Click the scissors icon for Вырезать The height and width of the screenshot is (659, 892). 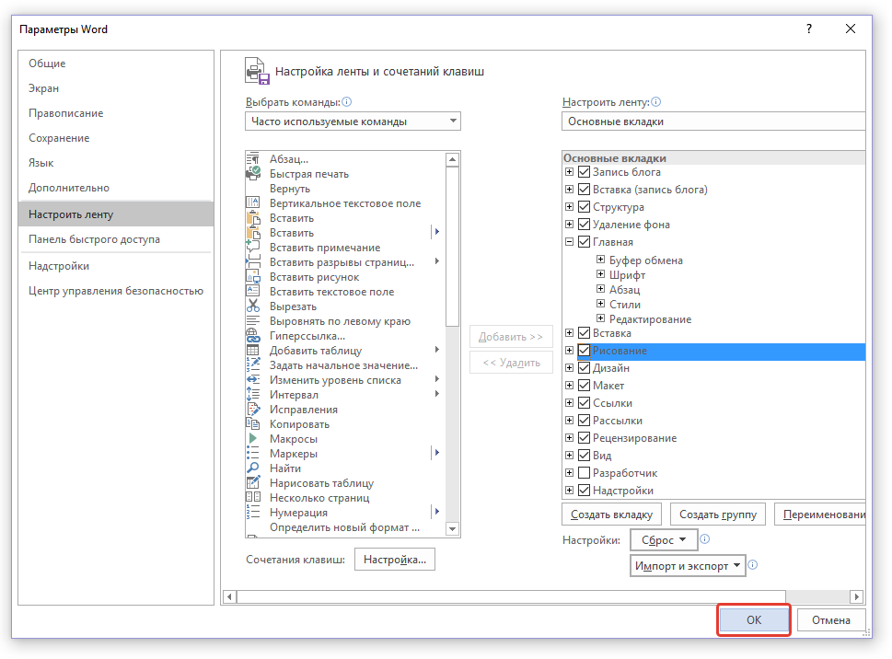[x=253, y=306]
